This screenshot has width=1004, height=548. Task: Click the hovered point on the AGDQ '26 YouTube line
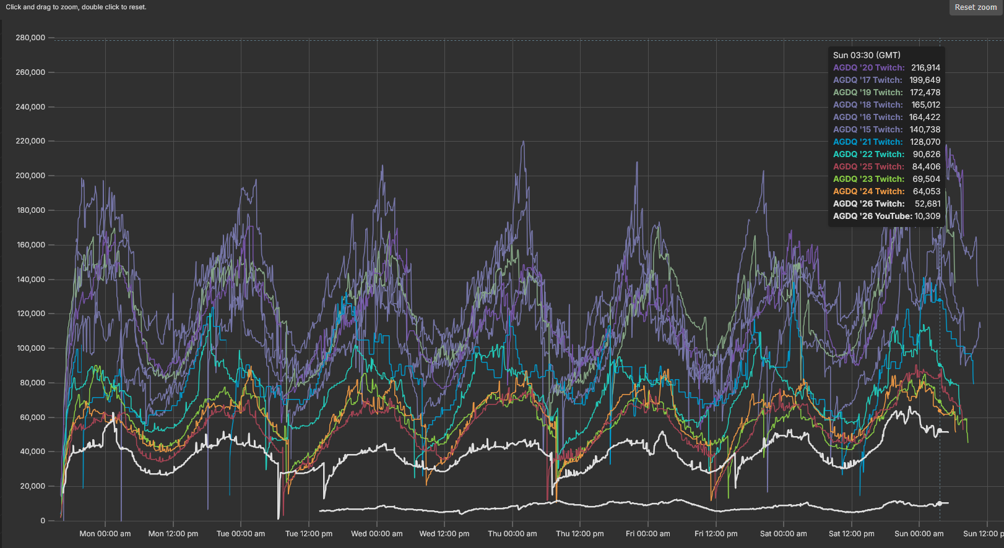pos(940,503)
